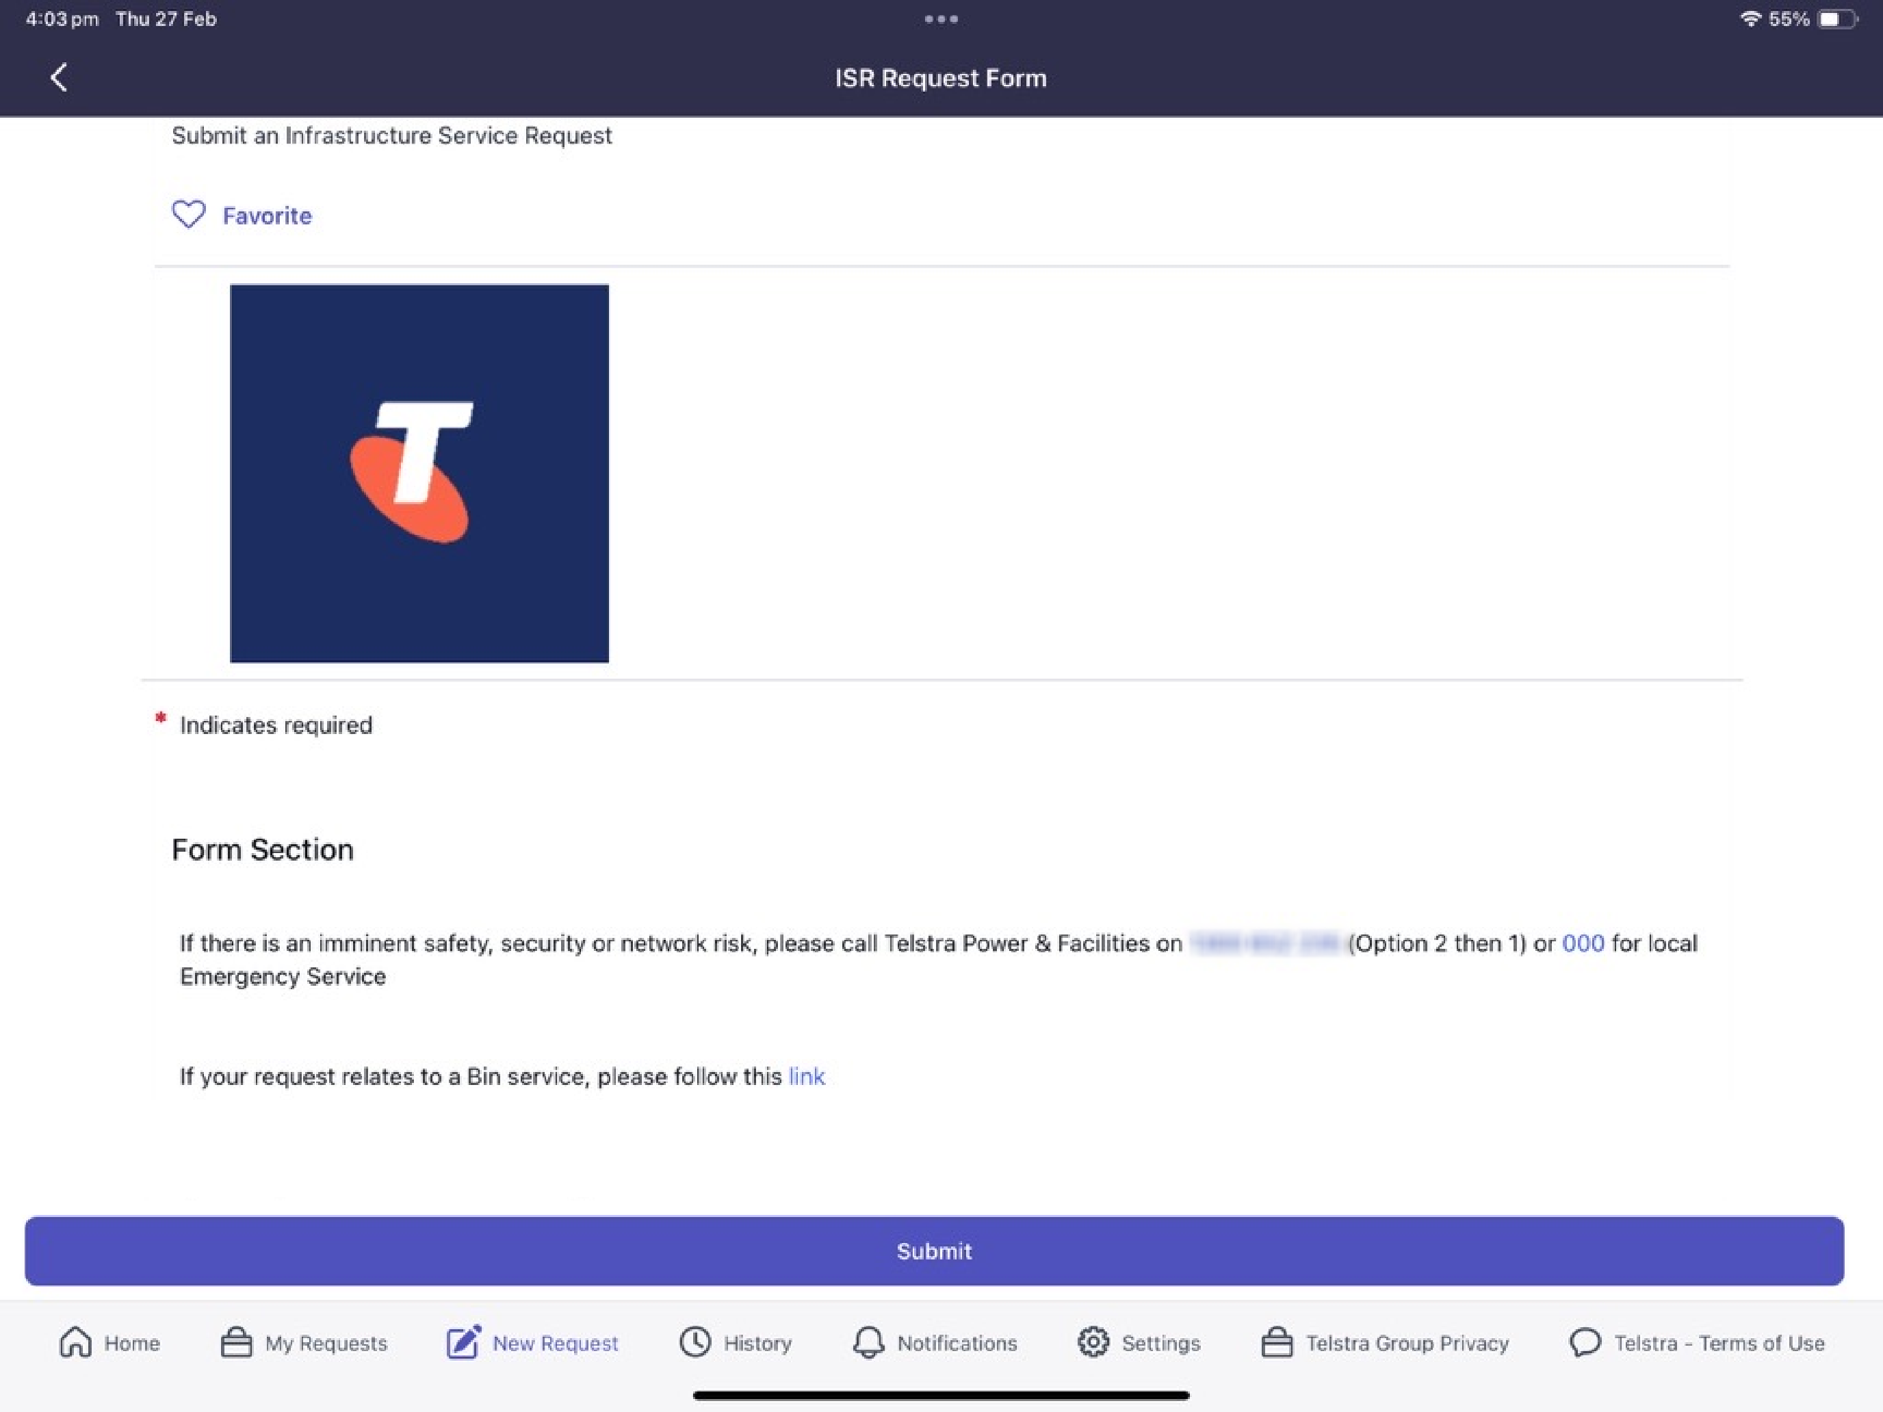The image size is (1883, 1412).
Task: Tap the Favorite heart icon
Action: (x=188, y=215)
